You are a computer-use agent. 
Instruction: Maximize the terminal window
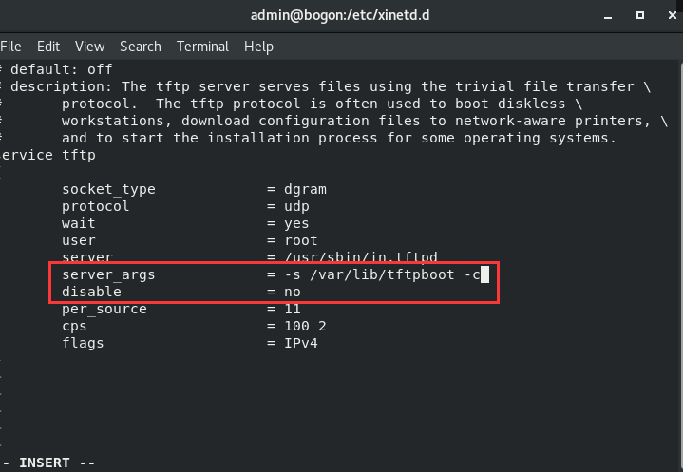640,15
